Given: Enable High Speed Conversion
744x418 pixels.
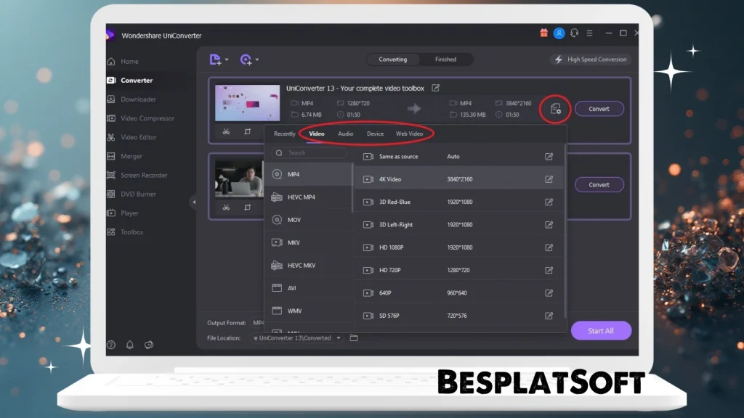Looking at the screenshot, I should (x=591, y=60).
